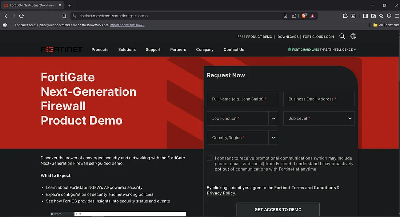Open the Brave Wallet icon
This screenshot has height=217, width=400.
pos(373,16)
